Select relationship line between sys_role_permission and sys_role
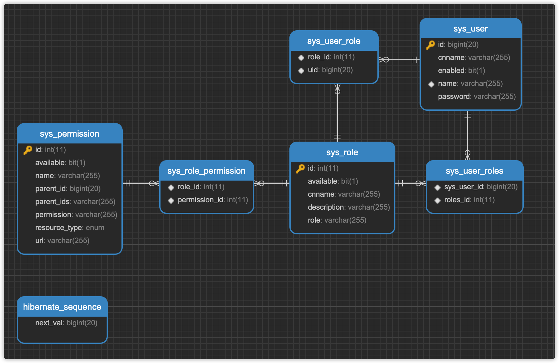The height and width of the screenshot is (363, 559). (272, 183)
